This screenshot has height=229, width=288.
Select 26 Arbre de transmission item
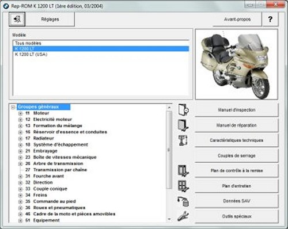point(54,163)
